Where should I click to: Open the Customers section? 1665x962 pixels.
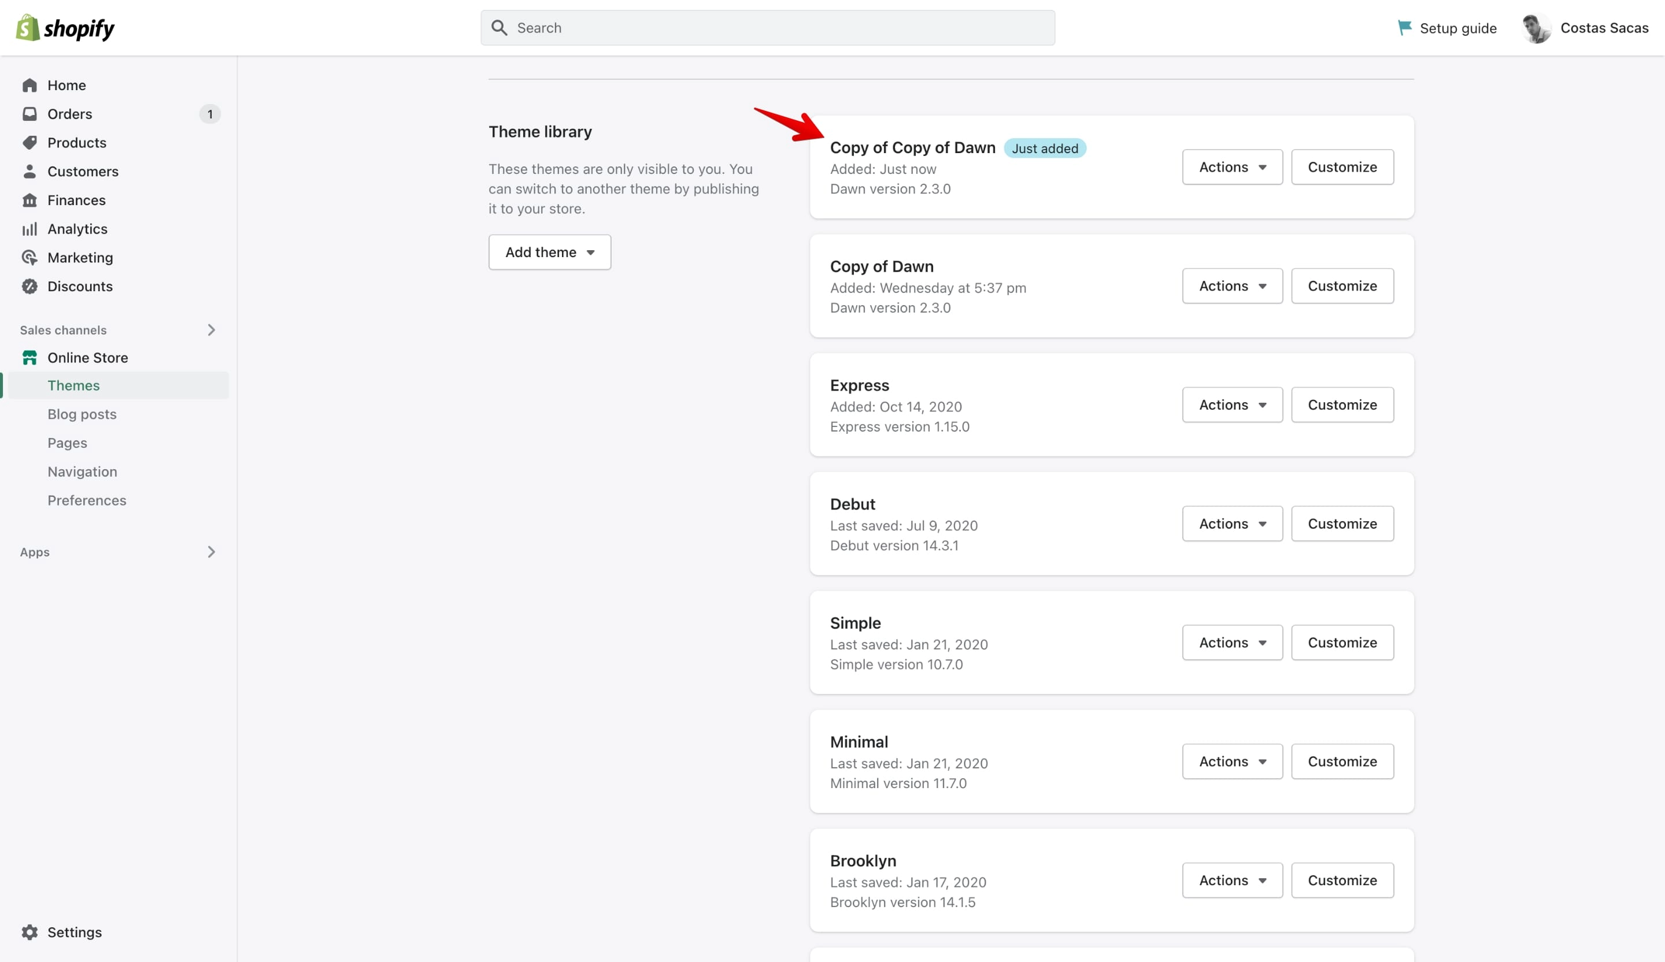pyautogui.click(x=83, y=171)
